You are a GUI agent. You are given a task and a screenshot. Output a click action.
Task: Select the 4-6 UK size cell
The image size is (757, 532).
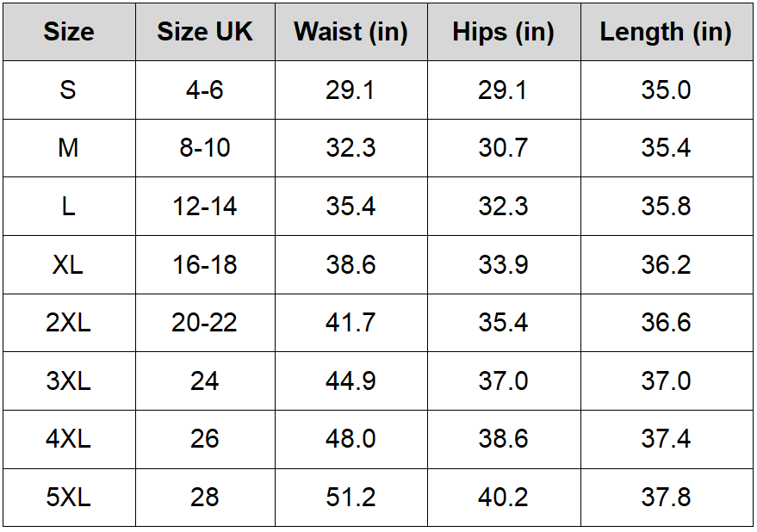(205, 90)
